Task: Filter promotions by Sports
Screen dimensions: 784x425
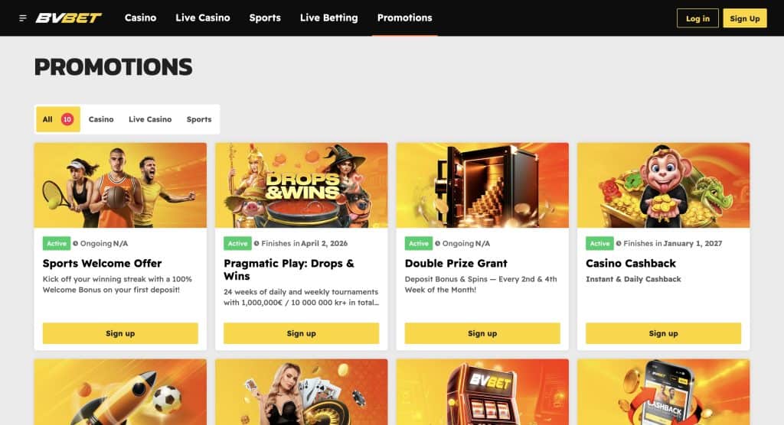Action: click(199, 119)
